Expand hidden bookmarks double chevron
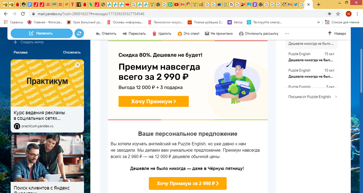 [319, 22]
